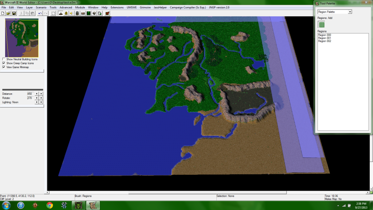Open the Import Manager icon
373x210 pixels.
click(100, 13)
